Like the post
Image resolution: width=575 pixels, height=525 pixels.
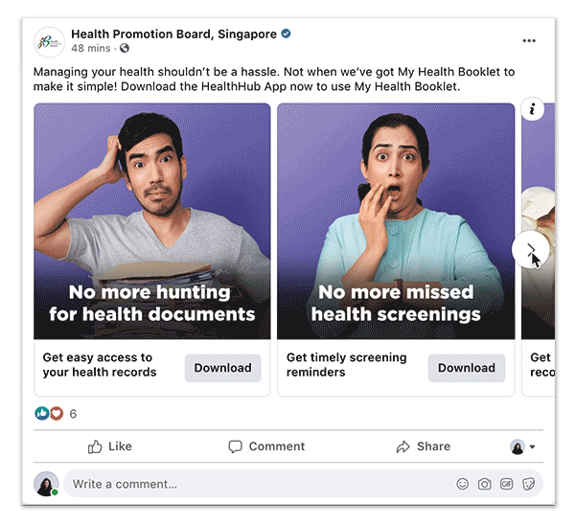tap(109, 446)
